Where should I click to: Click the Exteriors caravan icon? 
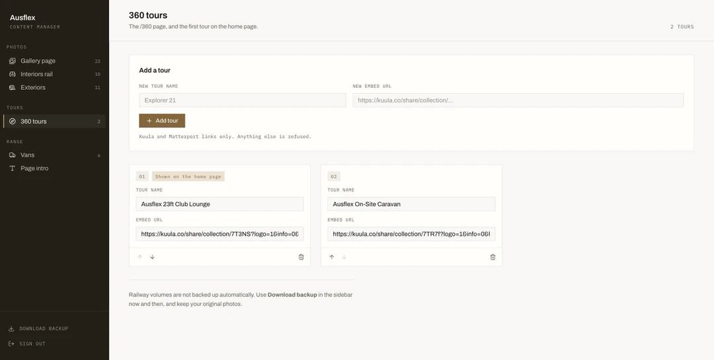[13, 87]
